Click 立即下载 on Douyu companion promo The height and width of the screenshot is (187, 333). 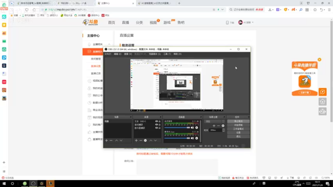[305, 93]
